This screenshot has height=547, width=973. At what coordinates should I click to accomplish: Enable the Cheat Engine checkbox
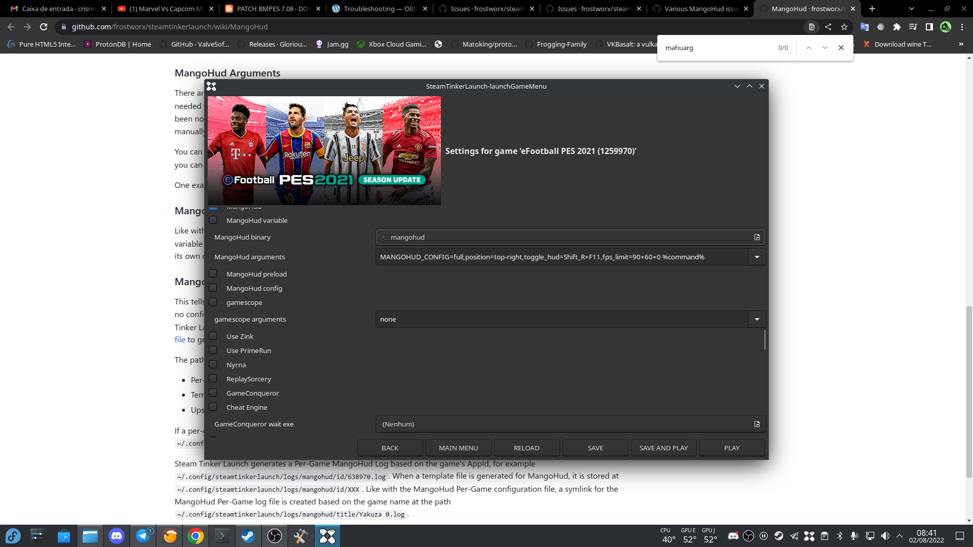213,407
